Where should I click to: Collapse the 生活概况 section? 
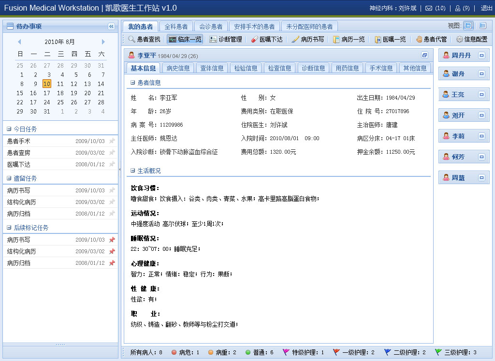(133, 171)
